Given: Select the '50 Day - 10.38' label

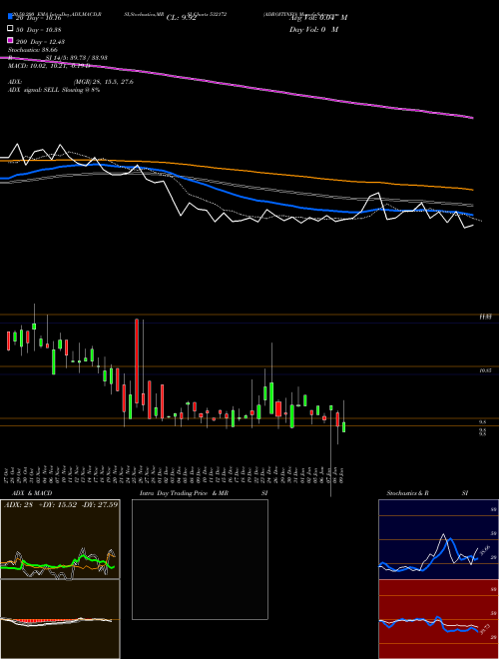Looking at the screenshot, I should pos(38,30).
